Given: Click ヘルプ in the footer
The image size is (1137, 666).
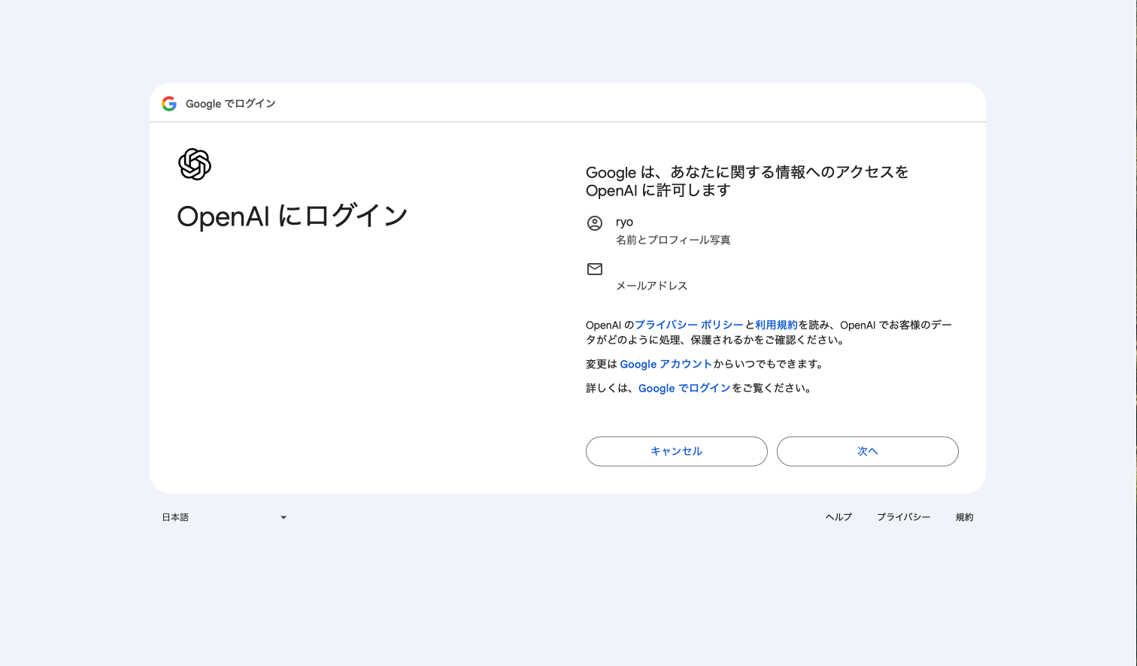Looking at the screenshot, I should [838, 517].
